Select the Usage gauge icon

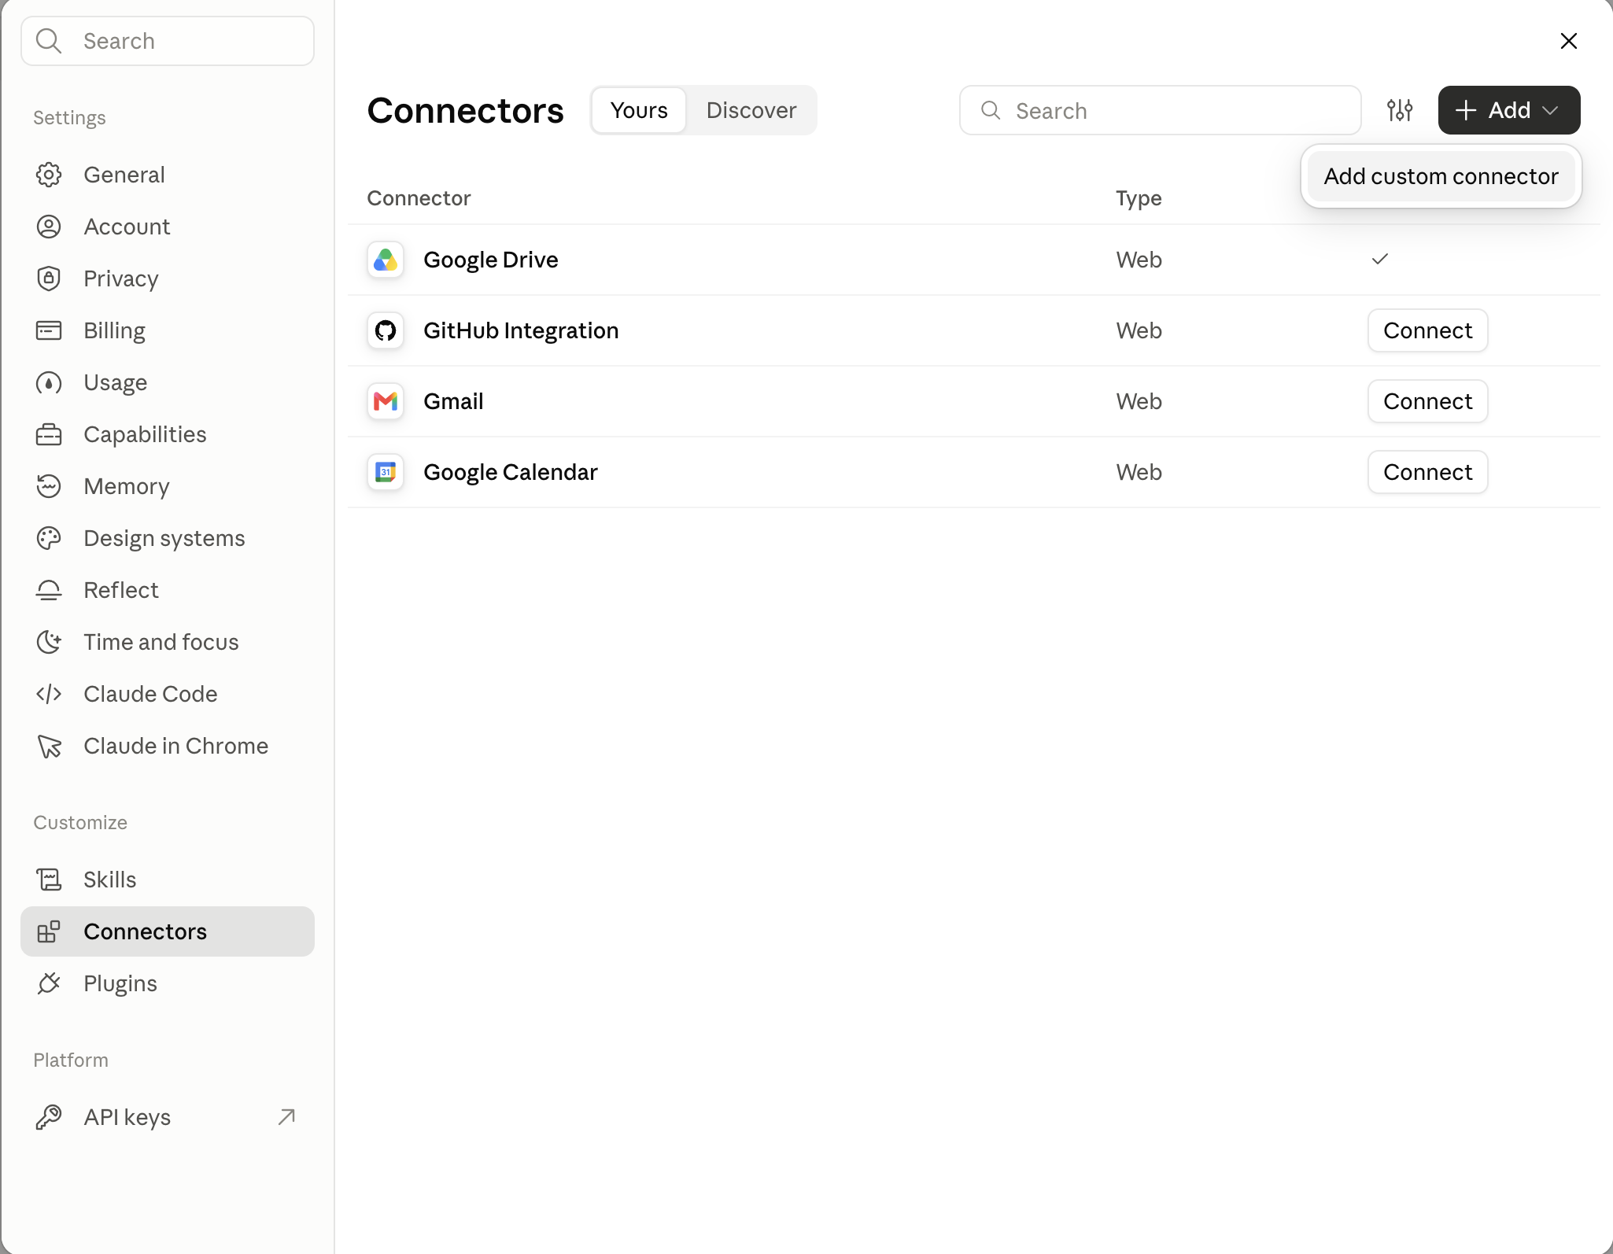click(x=49, y=382)
